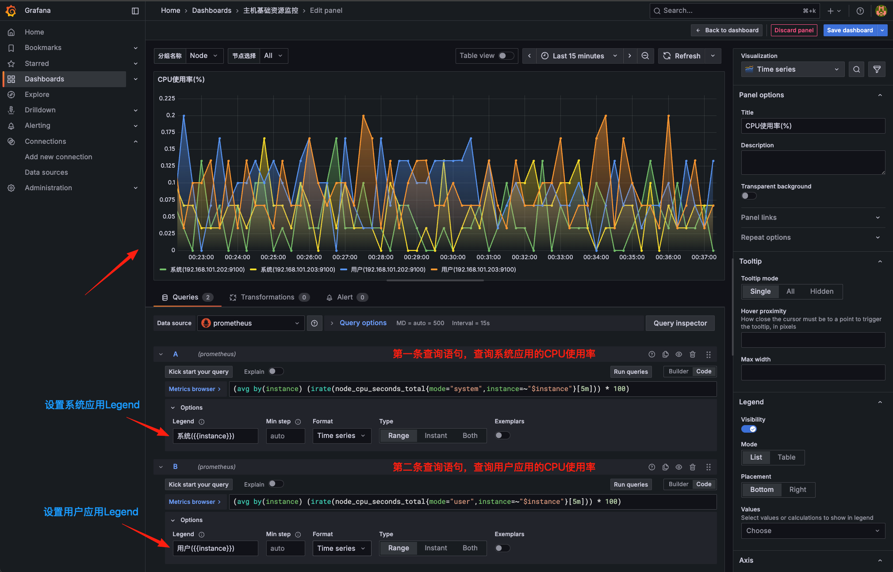Open the Explore section from the sidebar
893x572 pixels.
pyautogui.click(x=37, y=94)
